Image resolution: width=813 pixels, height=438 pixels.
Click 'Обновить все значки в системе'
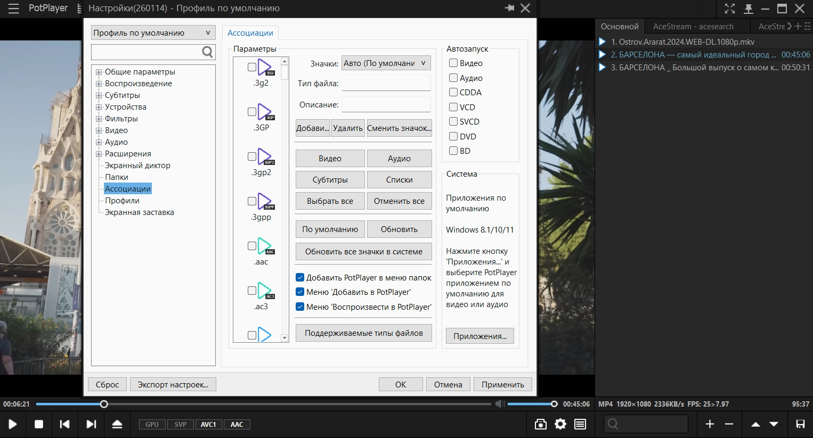coord(363,252)
